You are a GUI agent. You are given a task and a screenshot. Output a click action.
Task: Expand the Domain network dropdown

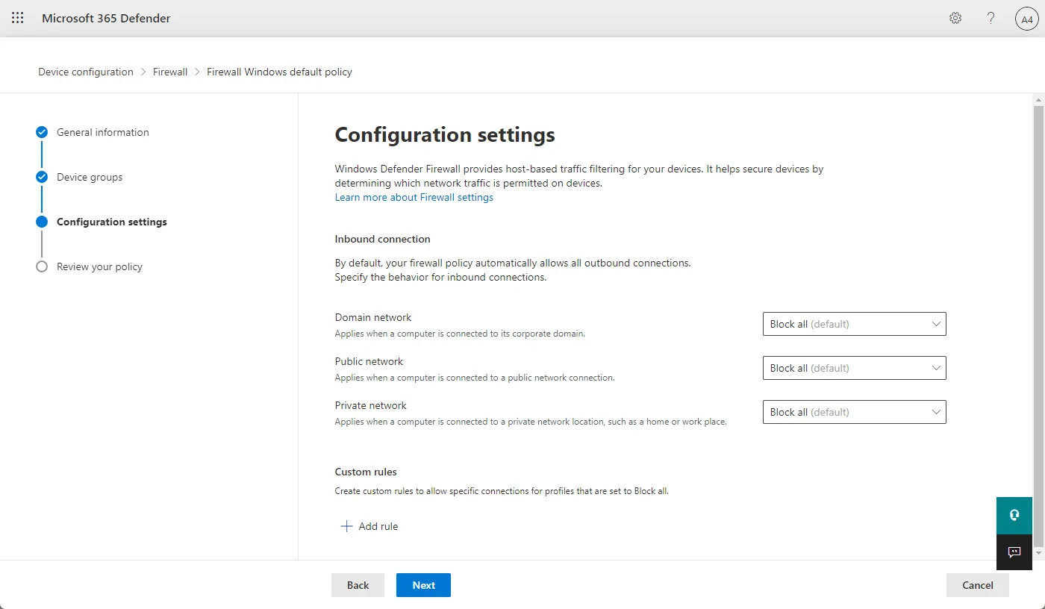coord(854,324)
